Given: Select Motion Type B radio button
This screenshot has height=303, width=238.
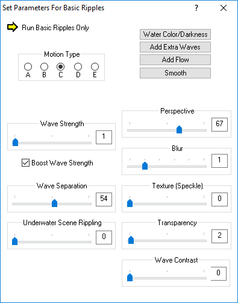Looking at the screenshot, I should point(44,66).
